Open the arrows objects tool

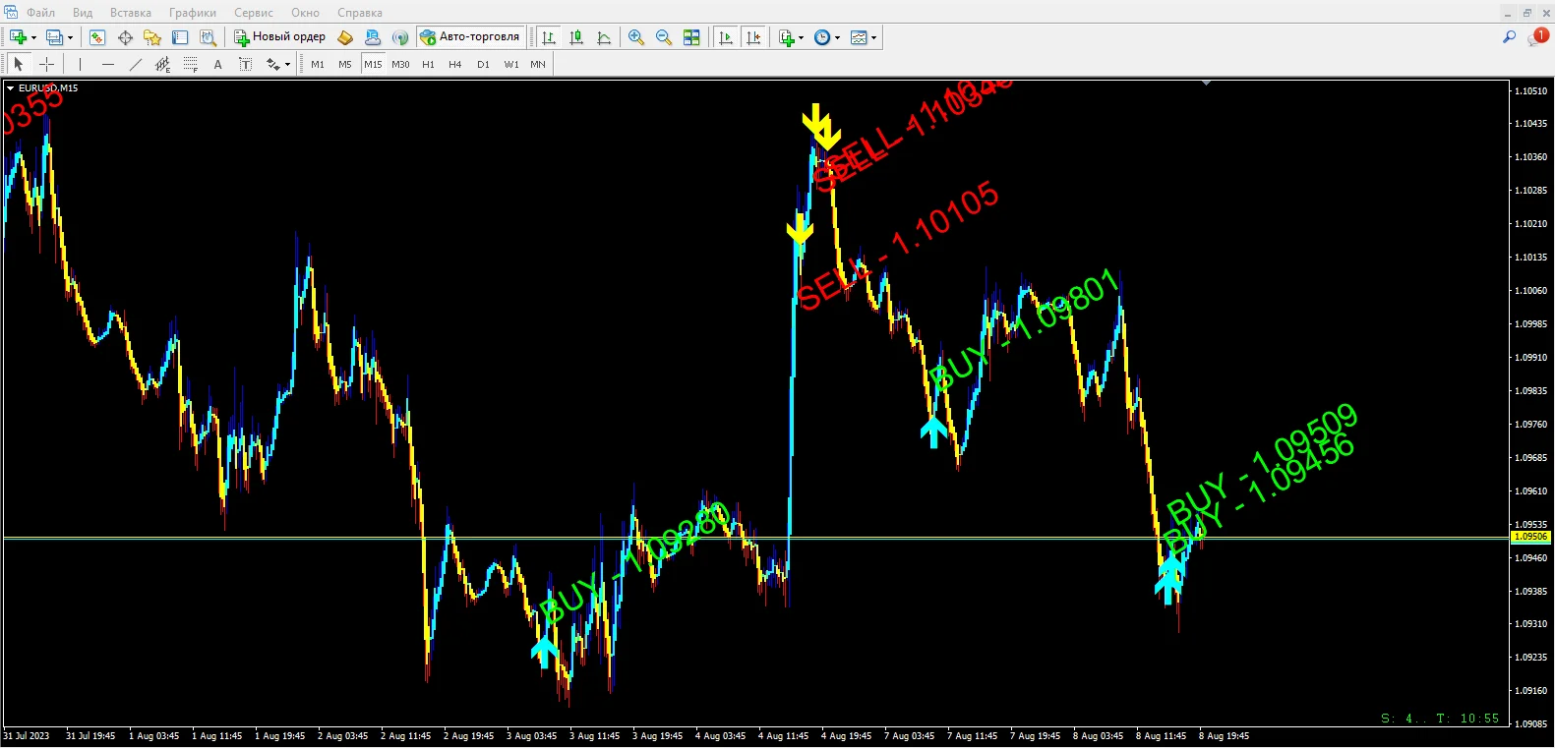(x=272, y=64)
